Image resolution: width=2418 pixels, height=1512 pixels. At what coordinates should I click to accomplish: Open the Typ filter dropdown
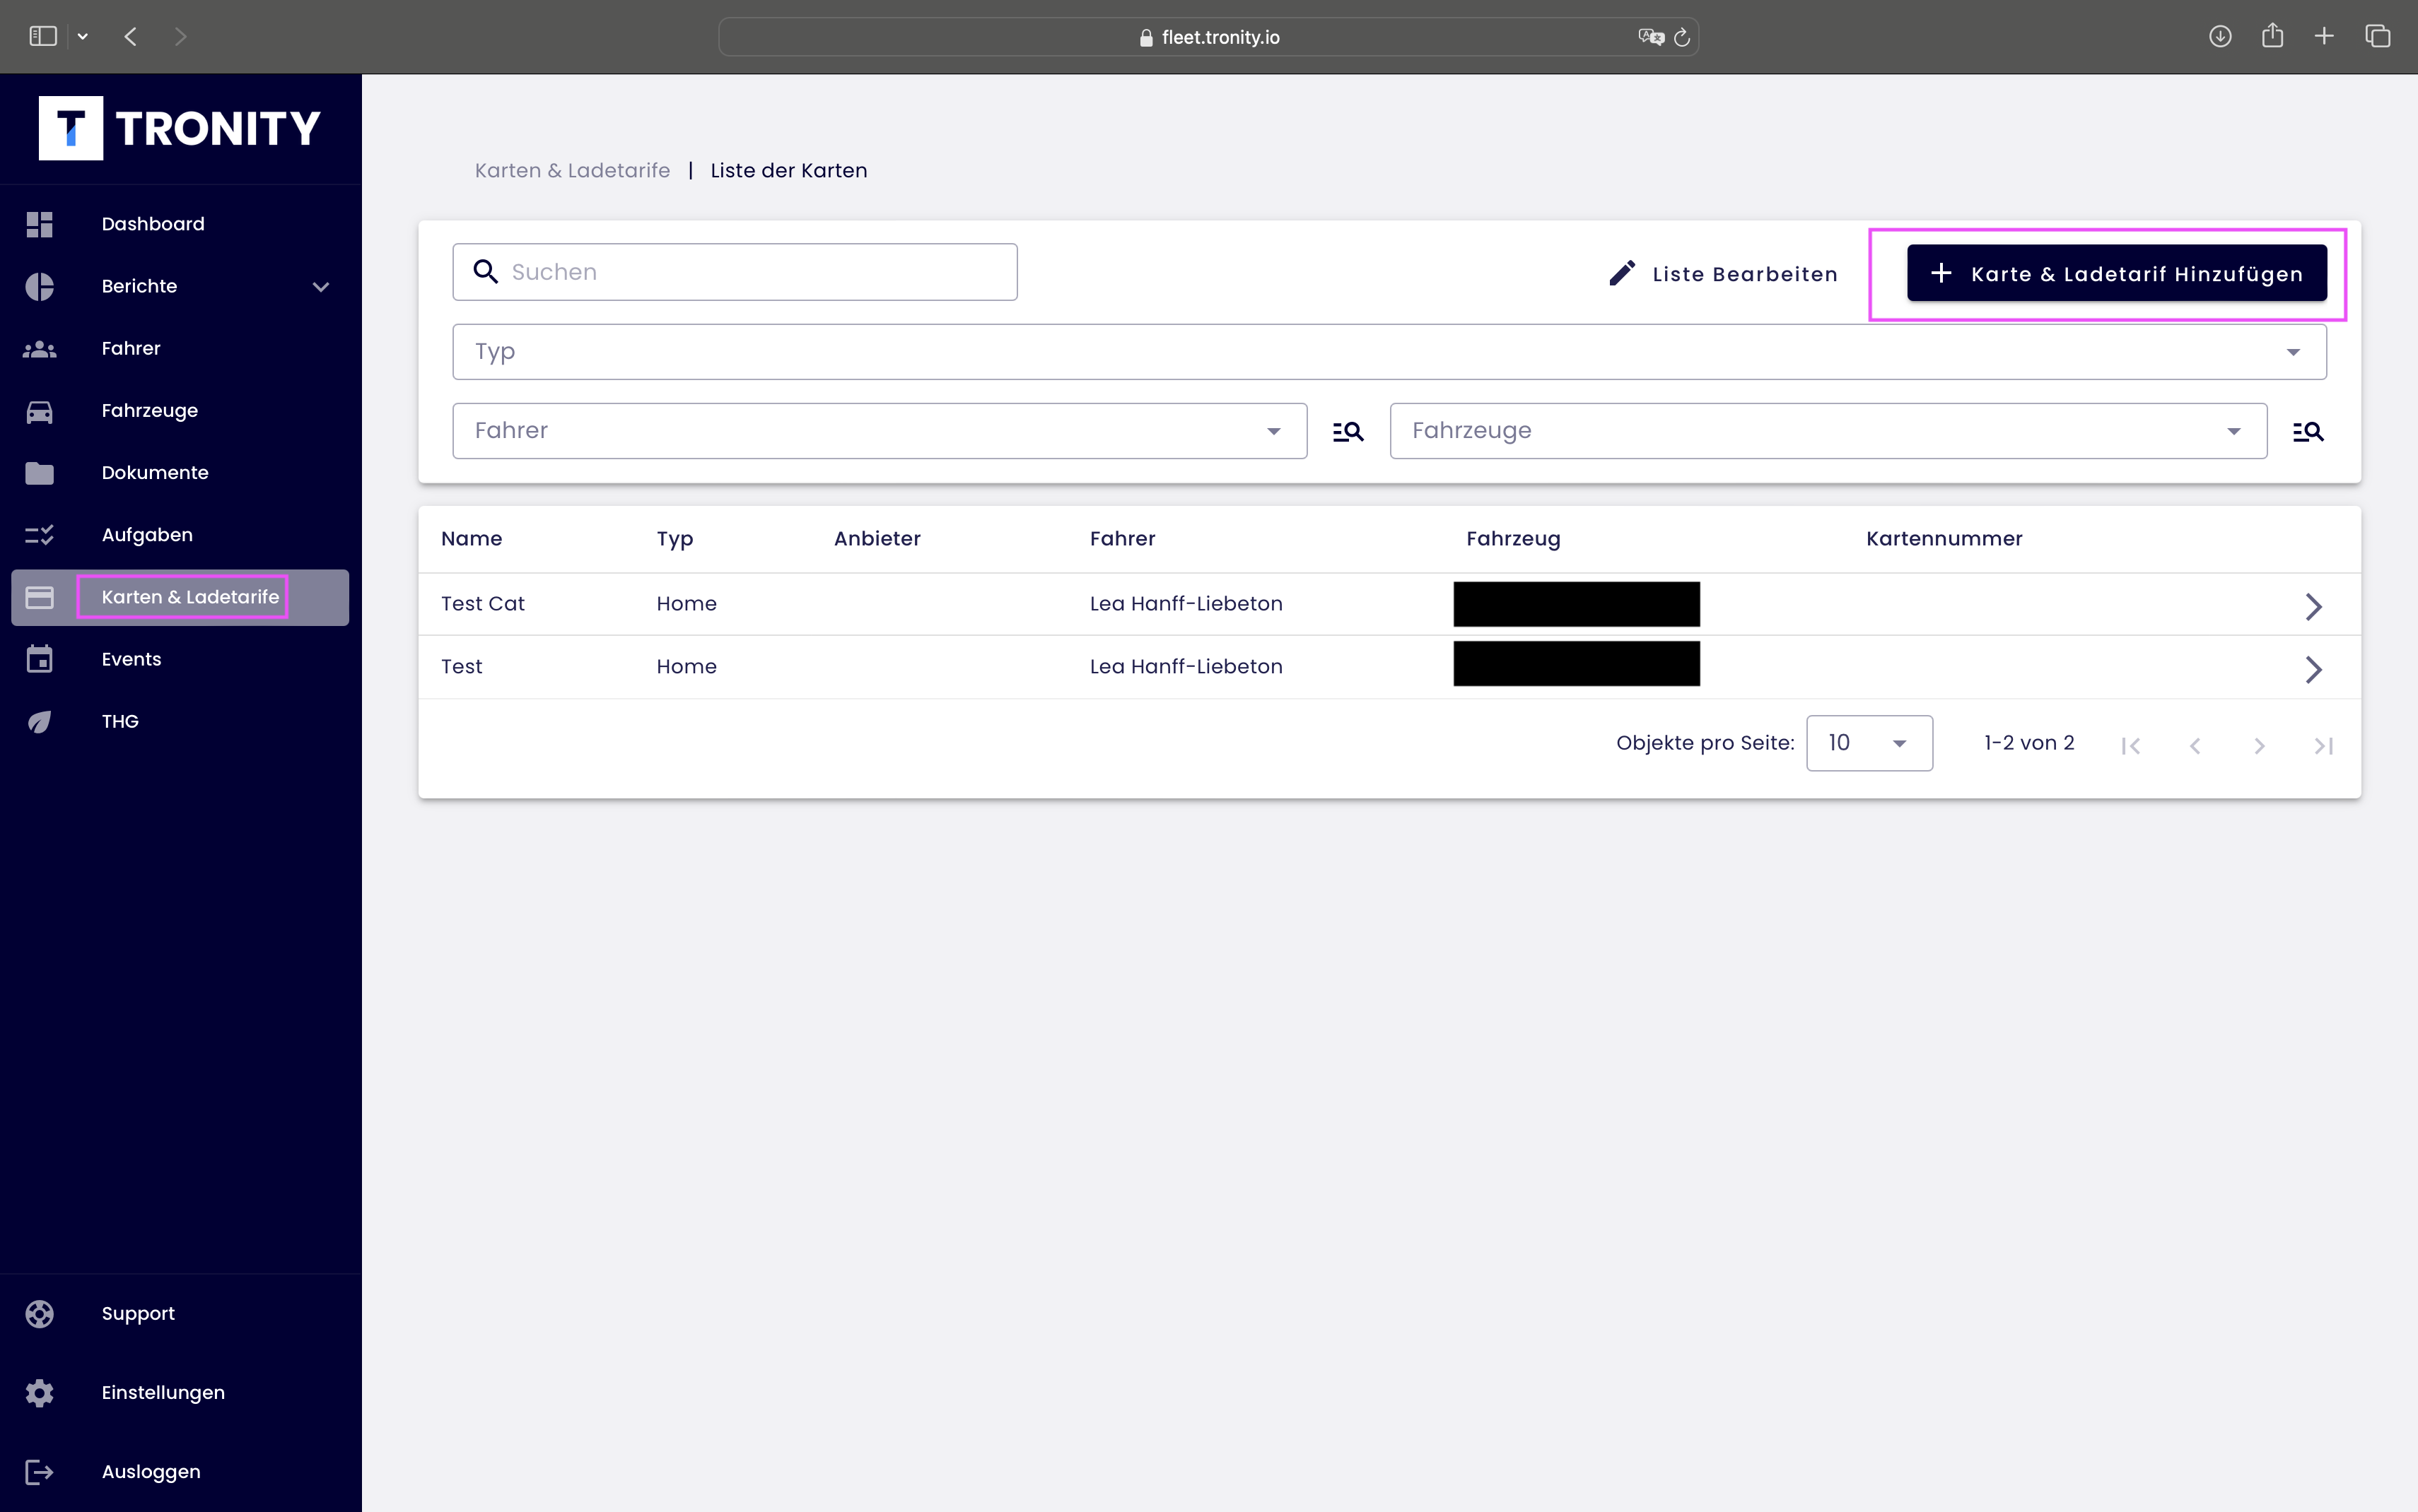click(1389, 352)
